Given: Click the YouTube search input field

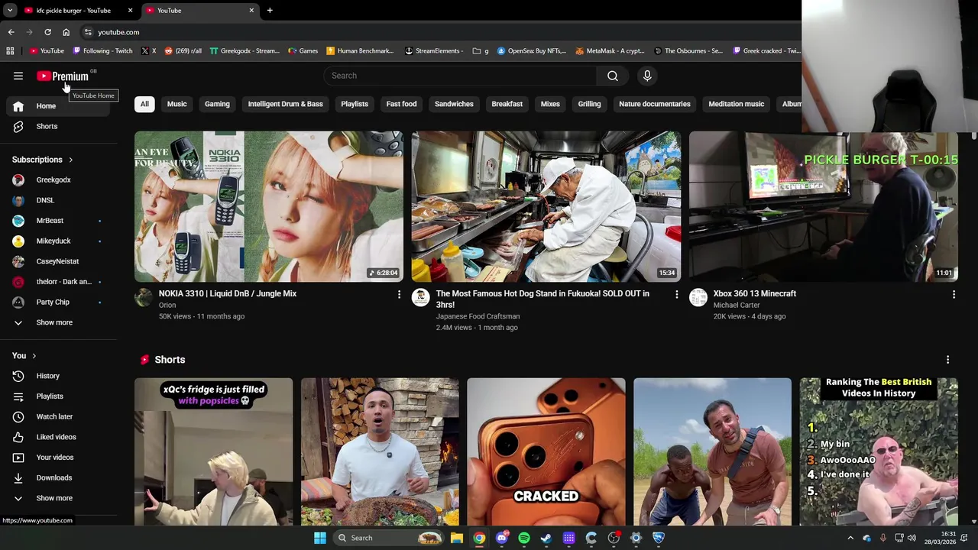Looking at the screenshot, I should [460, 76].
